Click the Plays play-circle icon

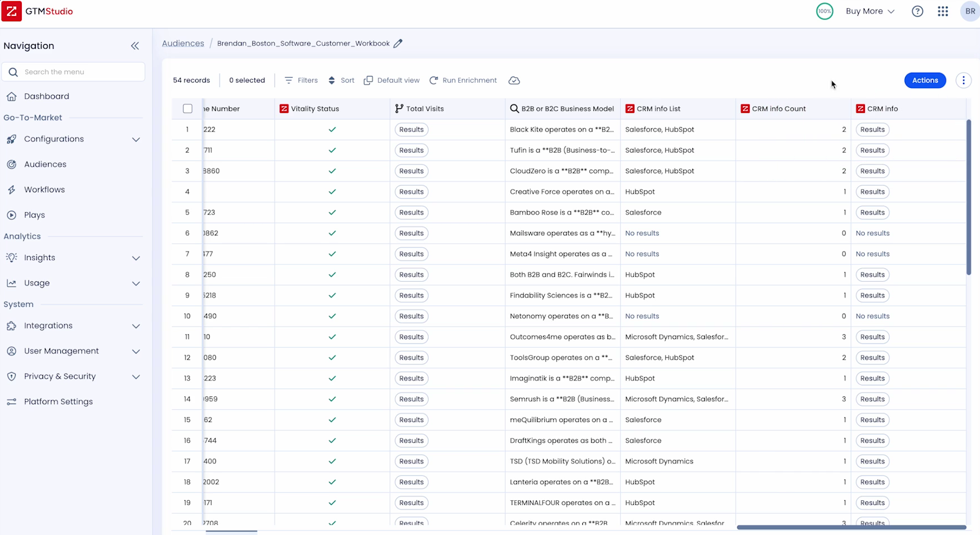pyautogui.click(x=11, y=215)
